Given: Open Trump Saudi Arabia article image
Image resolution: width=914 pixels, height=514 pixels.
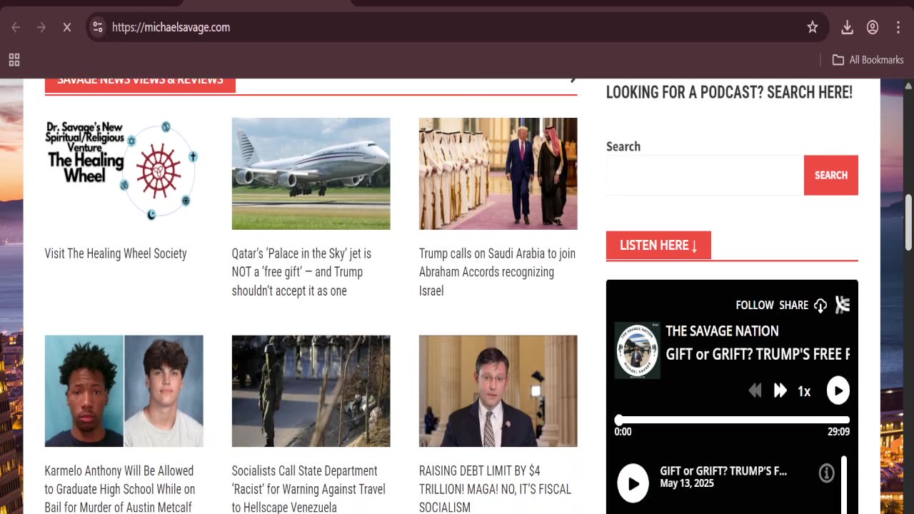Looking at the screenshot, I should 498,173.
